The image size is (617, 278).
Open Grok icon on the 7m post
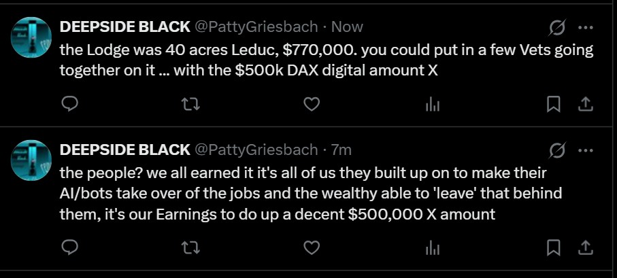pyautogui.click(x=557, y=150)
